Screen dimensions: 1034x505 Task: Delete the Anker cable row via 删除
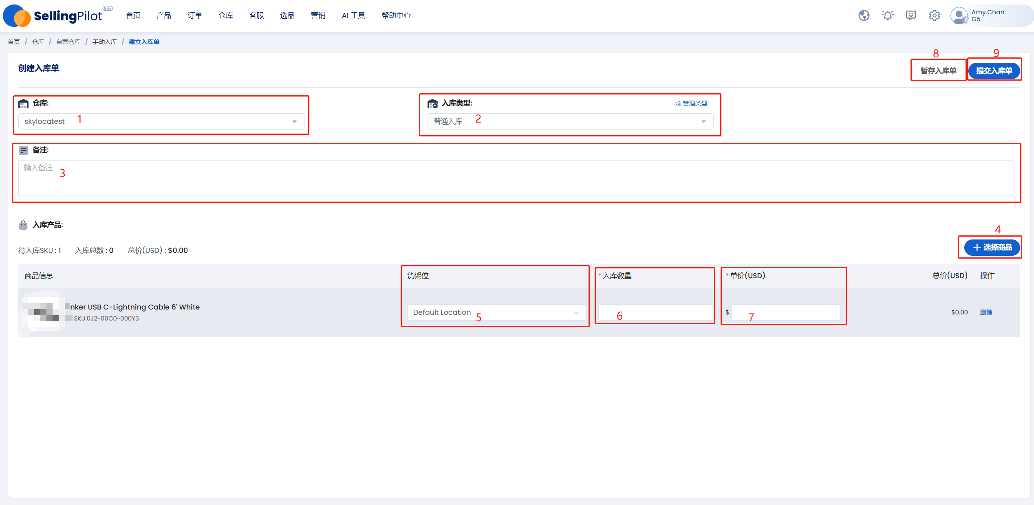tap(986, 312)
